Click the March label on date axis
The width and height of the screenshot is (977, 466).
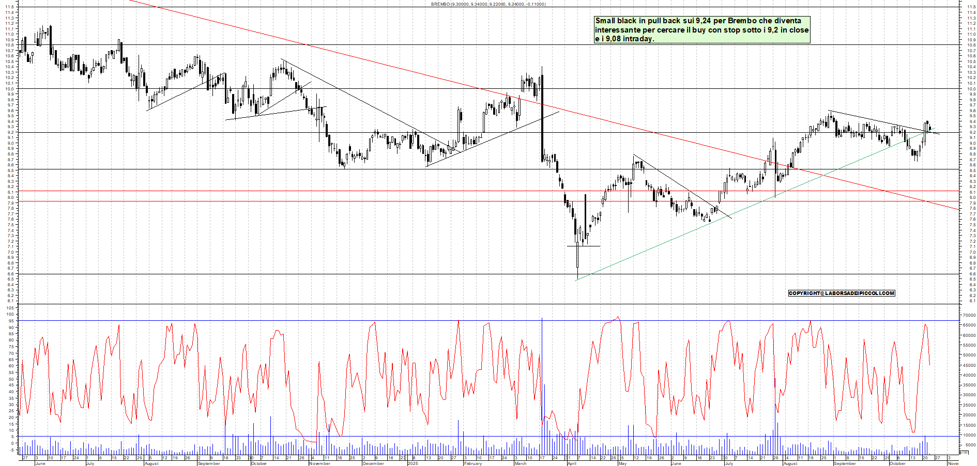[521, 463]
